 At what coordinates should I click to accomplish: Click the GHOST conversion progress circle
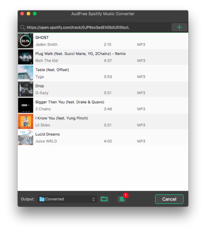(x=25, y=41)
